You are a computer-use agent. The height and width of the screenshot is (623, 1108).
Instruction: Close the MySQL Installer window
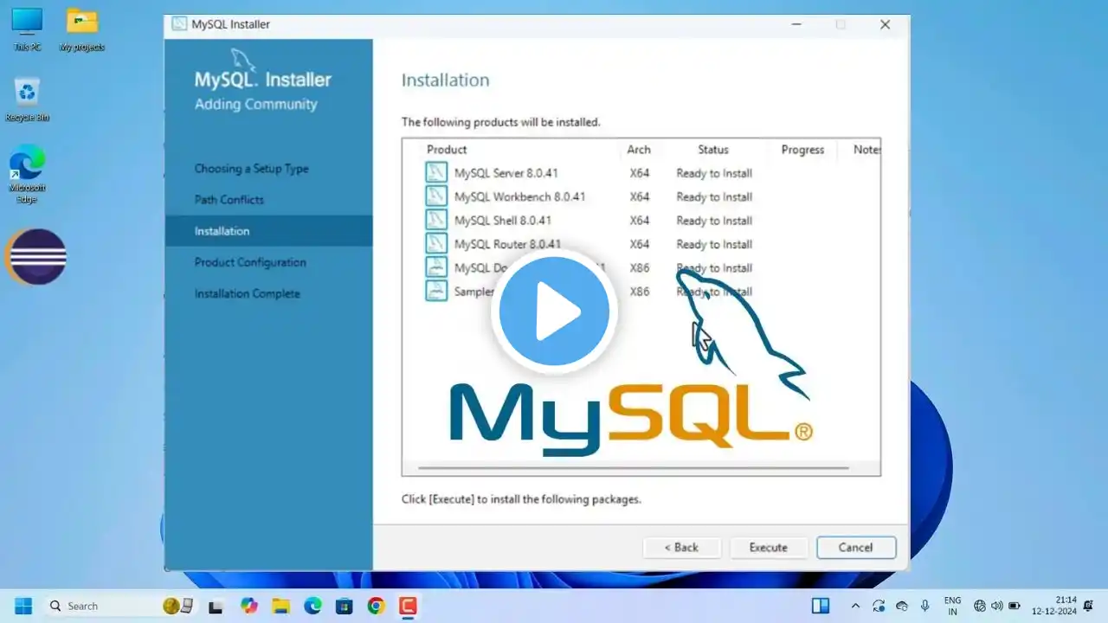point(885,24)
